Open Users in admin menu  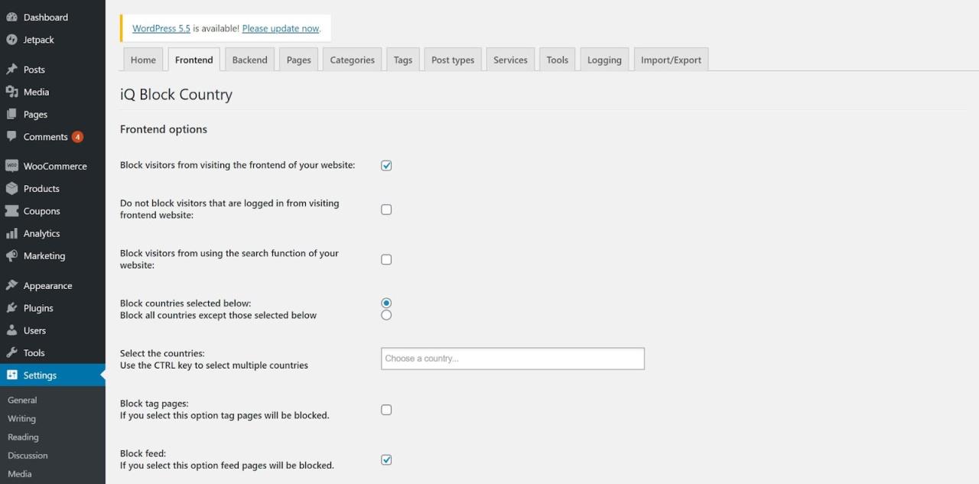point(53,330)
